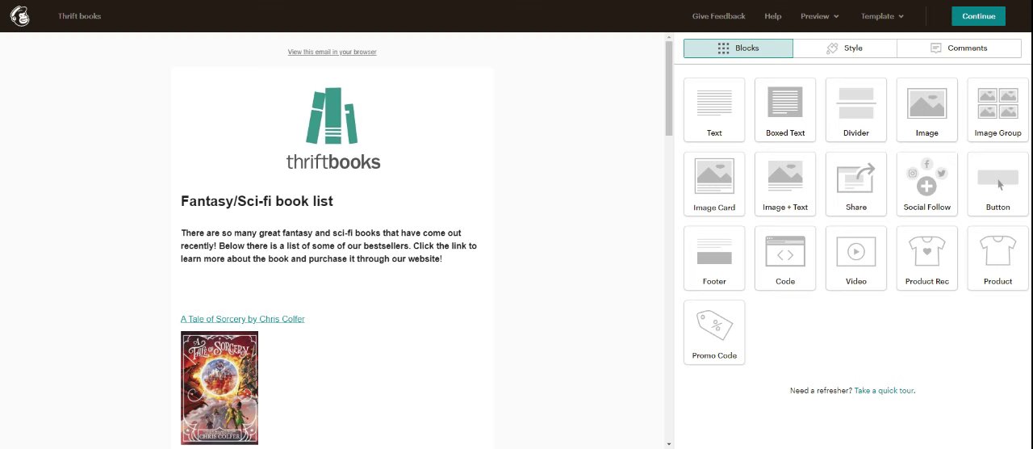Insert a Share block

(x=856, y=184)
